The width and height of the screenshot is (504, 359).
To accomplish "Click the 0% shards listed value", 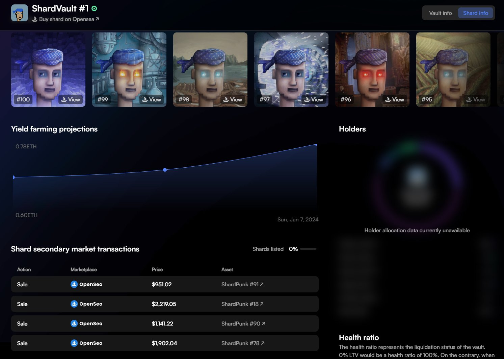I will point(293,249).
